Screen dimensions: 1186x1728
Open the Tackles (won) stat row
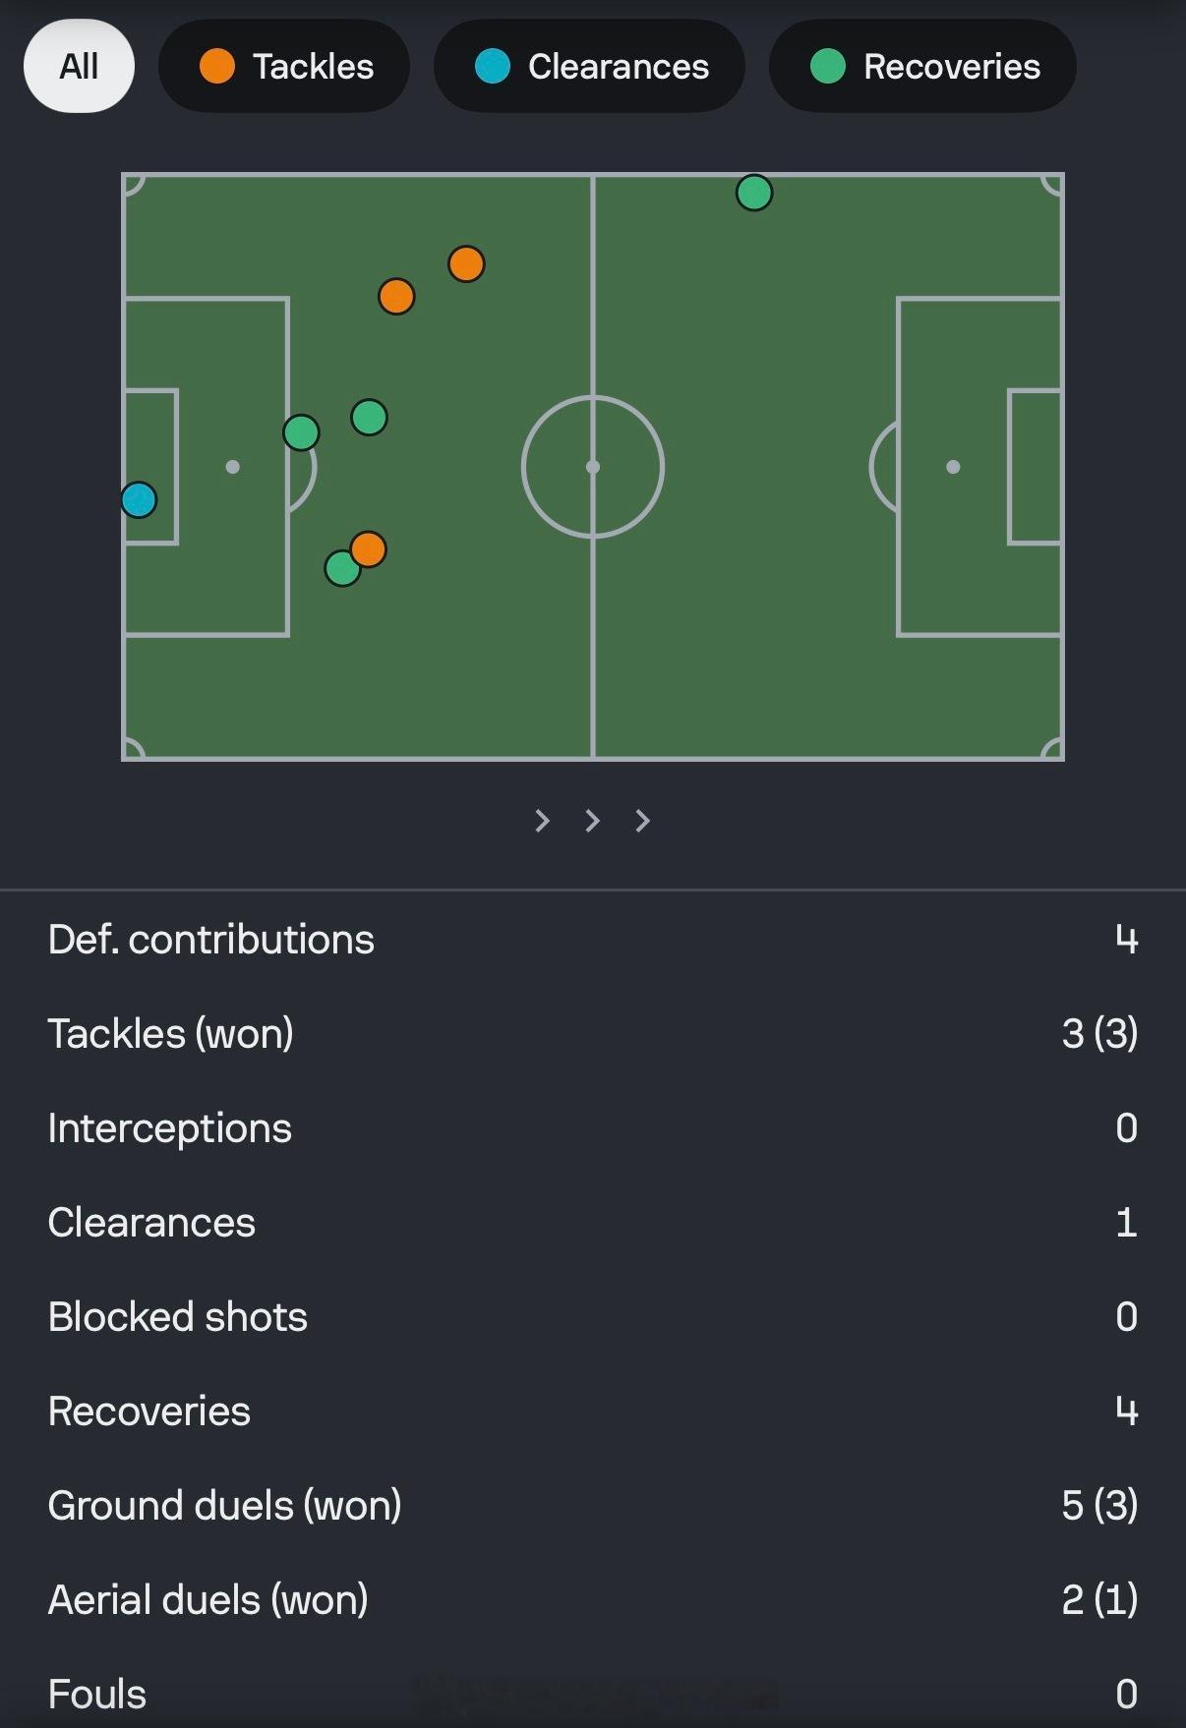click(x=592, y=1034)
